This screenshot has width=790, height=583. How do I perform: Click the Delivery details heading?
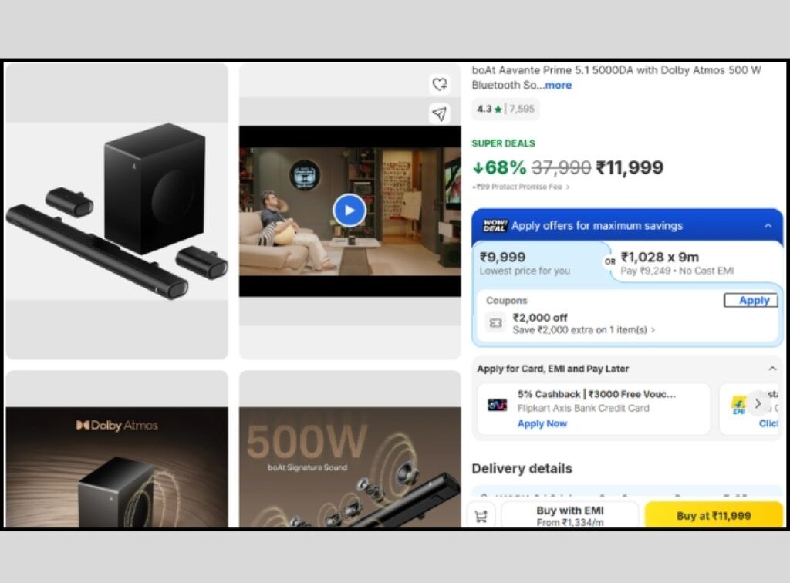(x=522, y=469)
